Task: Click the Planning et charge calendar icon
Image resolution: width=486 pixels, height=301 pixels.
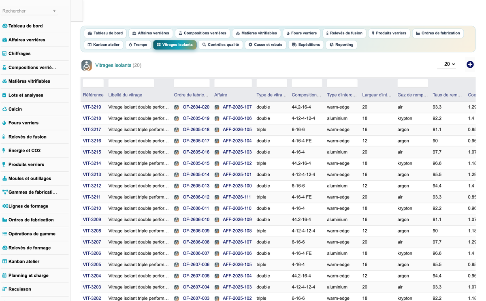Action: pos(5,275)
